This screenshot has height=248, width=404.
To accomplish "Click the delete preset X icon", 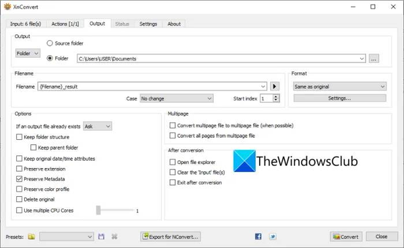I will [x=114, y=237].
